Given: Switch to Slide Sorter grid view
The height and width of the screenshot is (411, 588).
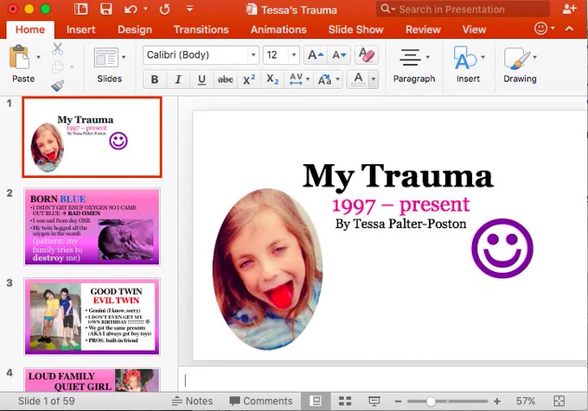Looking at the screenshot, I should (345, 402).
